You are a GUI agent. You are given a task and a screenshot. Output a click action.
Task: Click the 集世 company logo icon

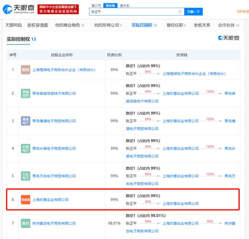click(26, 223)
